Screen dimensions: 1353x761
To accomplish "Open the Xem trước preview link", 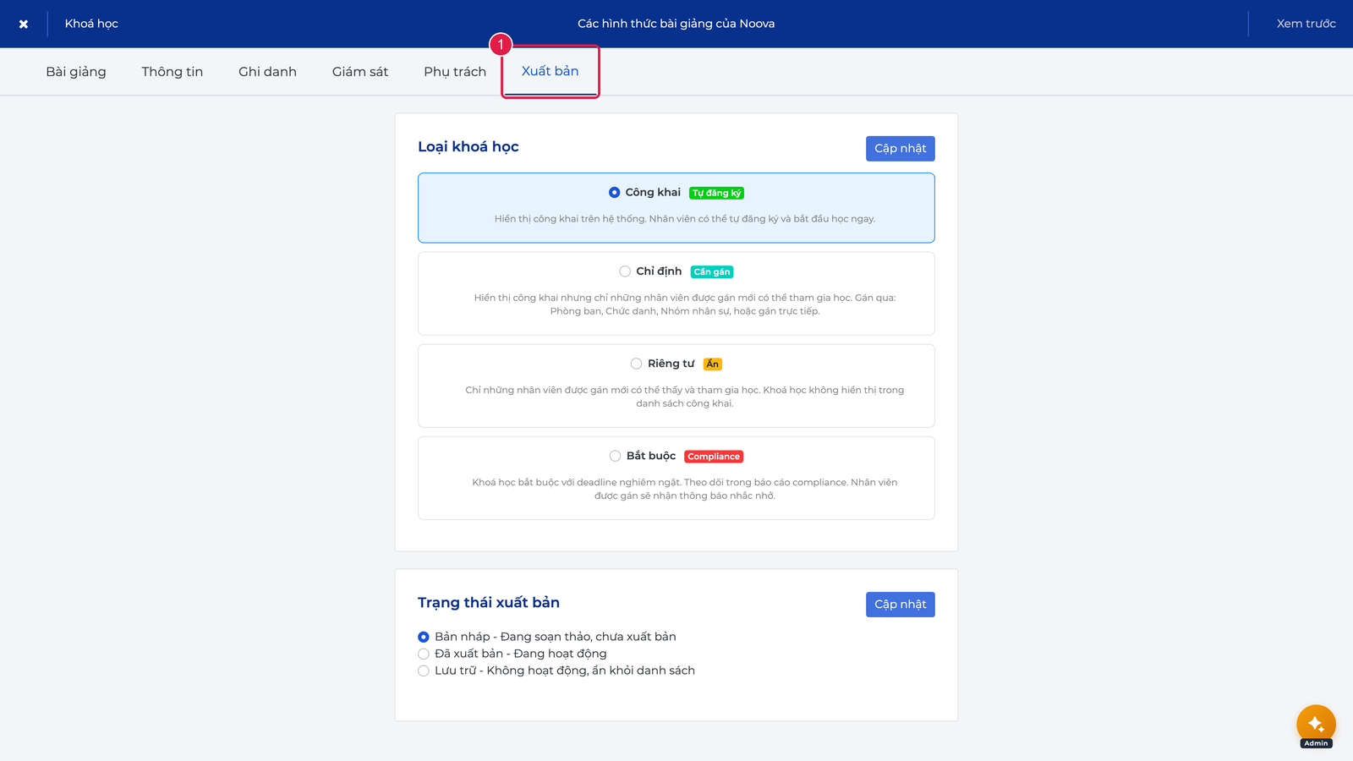I will pyautogui.click(x=1306, y=24).
